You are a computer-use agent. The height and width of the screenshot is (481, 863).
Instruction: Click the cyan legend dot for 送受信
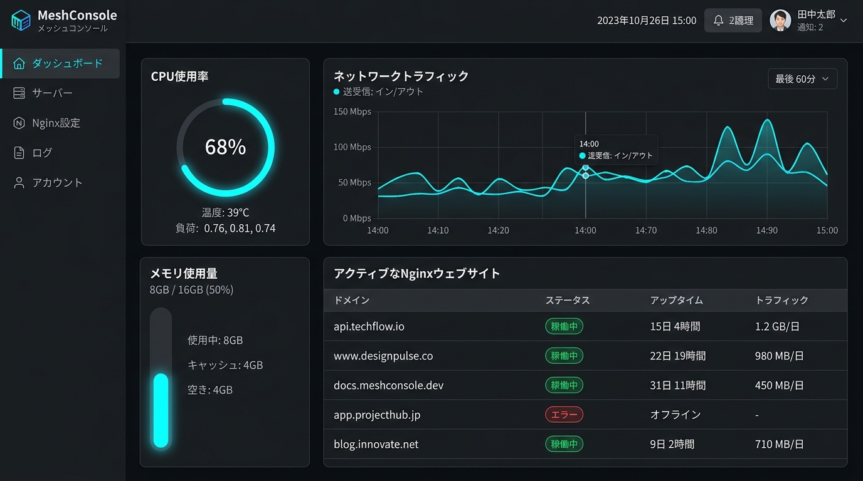[337, 91]
